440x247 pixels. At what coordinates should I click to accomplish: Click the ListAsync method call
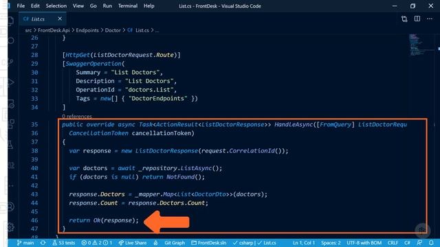pyautogui.click(x=196, y=168)
